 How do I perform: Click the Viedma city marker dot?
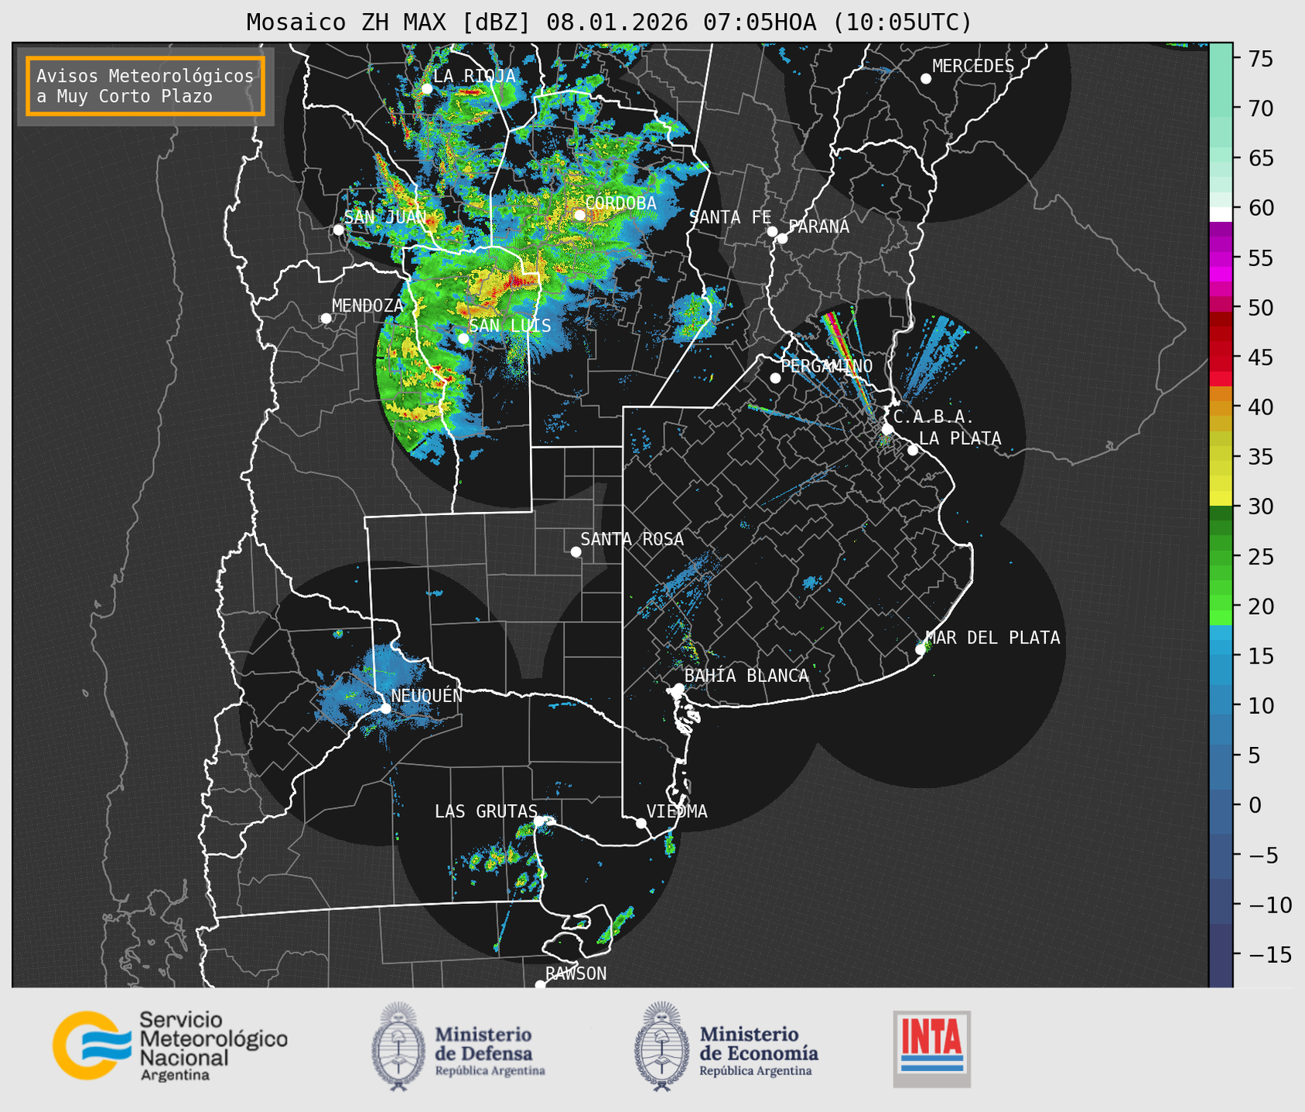pos(641,823)
